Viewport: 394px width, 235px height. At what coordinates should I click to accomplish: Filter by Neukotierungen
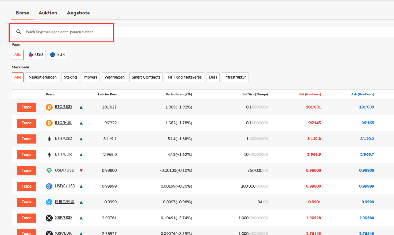coord(42,77)
